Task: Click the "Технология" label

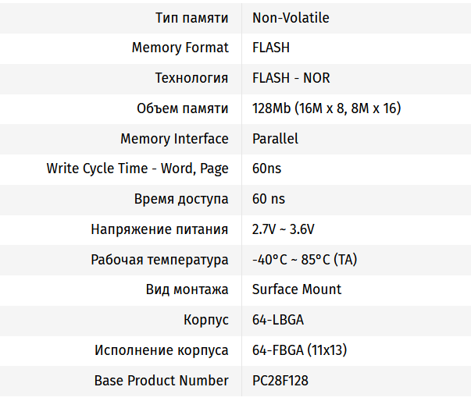Action: click(x=191, y=78)
